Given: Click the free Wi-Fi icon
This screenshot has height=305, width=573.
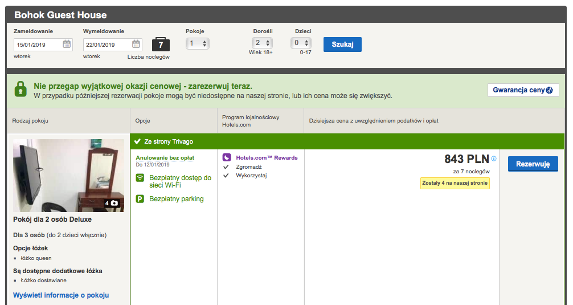Looking at the screenshot, I should pyautogui.click(x=140, y=178).
